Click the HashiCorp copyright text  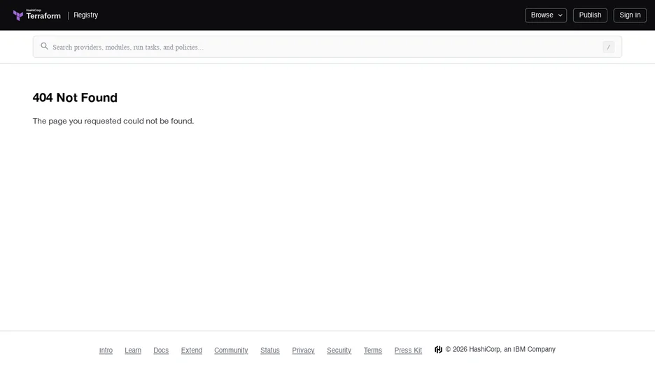[x=500, y=349]
